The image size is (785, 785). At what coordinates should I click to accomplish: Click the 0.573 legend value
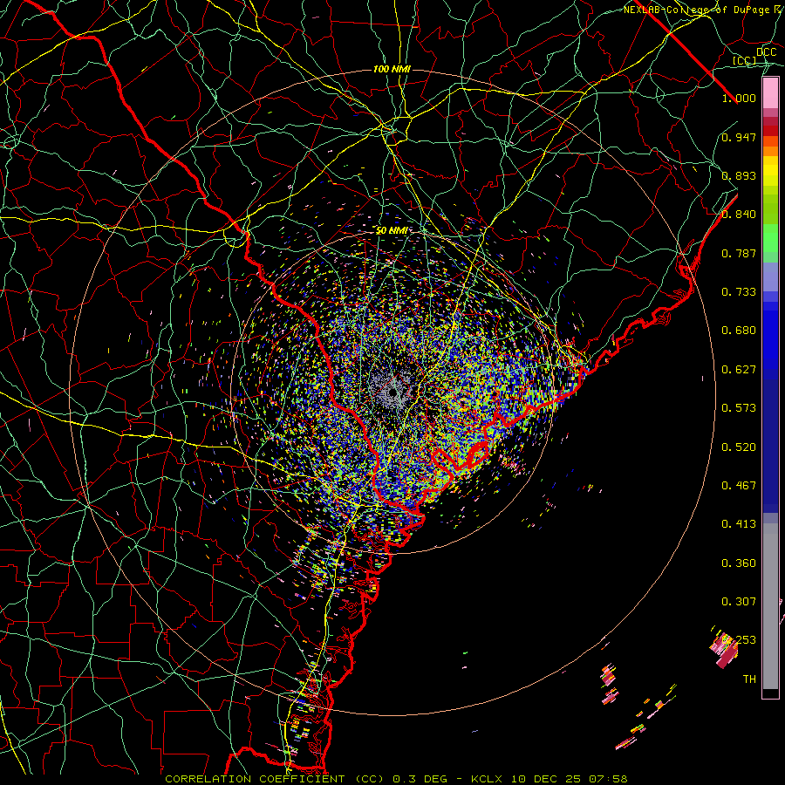click(739, 408)
